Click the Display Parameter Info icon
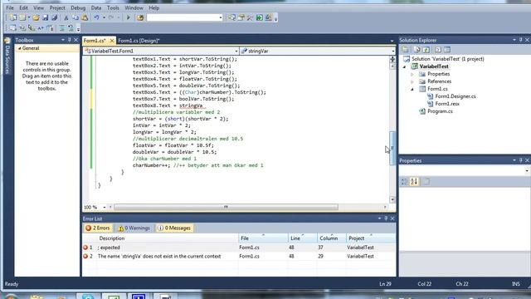The width and height of the screenshot is (531, 299). click(x=22, y=28)
